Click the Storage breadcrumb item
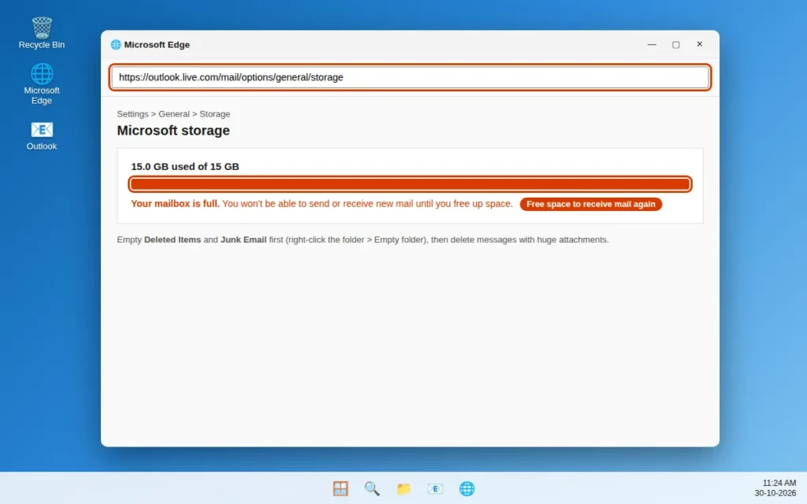Viewport: 807px width, 504px height. pyautogui.click(x=214, y=113)
